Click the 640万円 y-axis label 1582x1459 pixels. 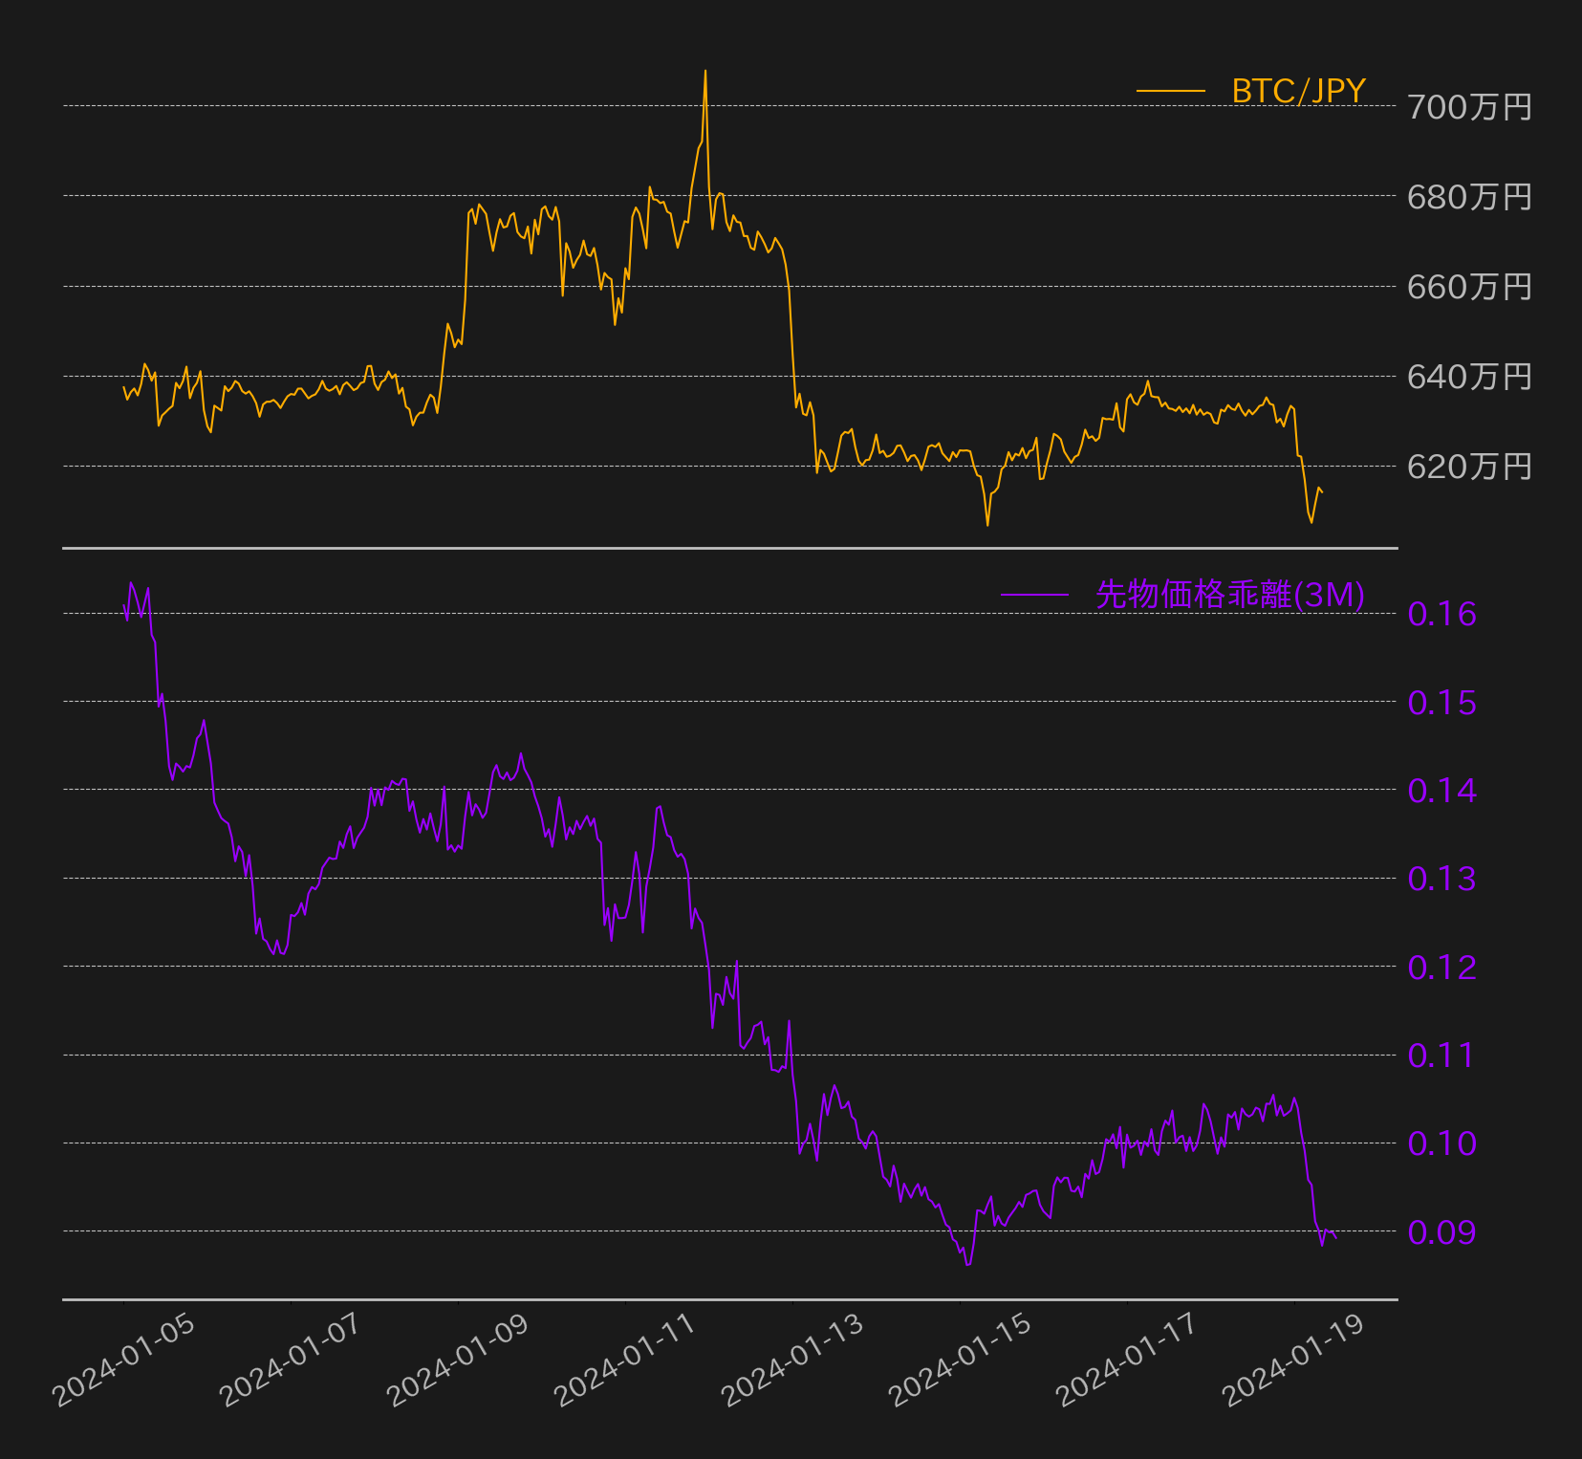(1469, 377)
